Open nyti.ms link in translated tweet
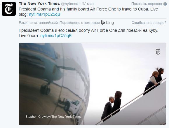 click(56, 36)
